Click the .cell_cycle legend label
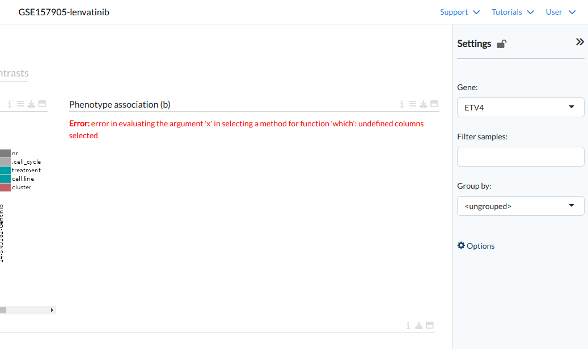588x349 pixels. 26,162
